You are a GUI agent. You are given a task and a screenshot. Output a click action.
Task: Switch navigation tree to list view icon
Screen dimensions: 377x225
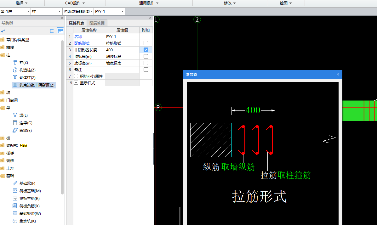point(51,31)
